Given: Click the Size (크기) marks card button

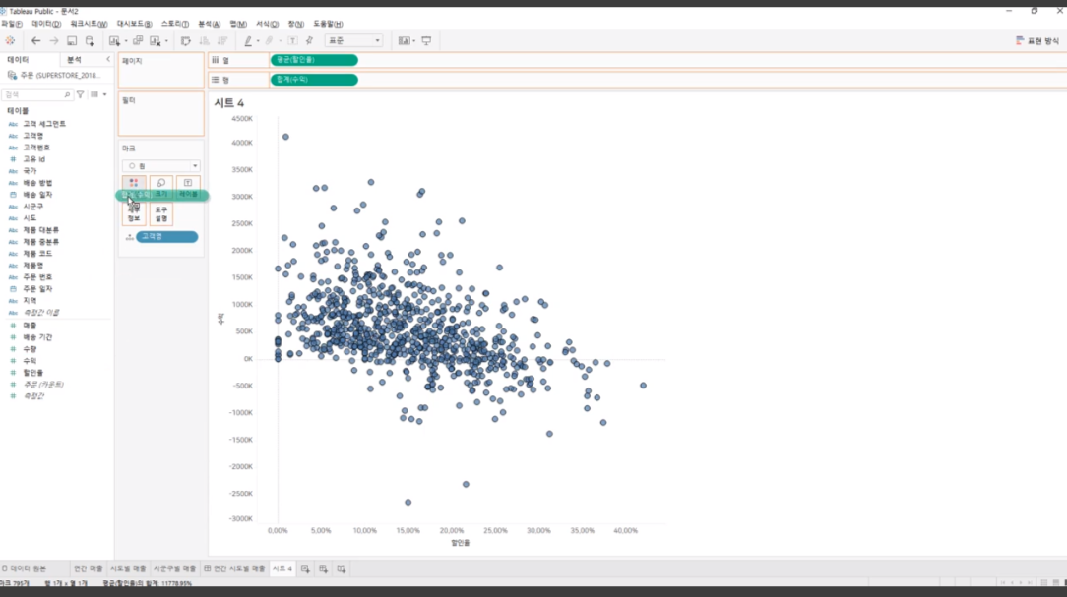Looking at the screenshot, I should pyautogui.click(x=161, y=188).
